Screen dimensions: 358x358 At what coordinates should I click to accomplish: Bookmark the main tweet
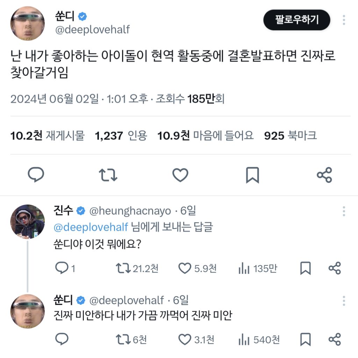[253, 175]
